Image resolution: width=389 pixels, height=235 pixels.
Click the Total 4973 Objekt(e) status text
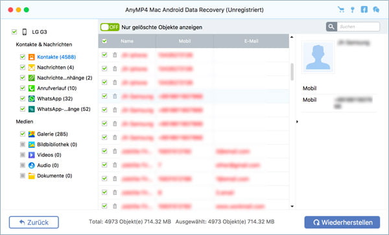(x=130, y=221)
